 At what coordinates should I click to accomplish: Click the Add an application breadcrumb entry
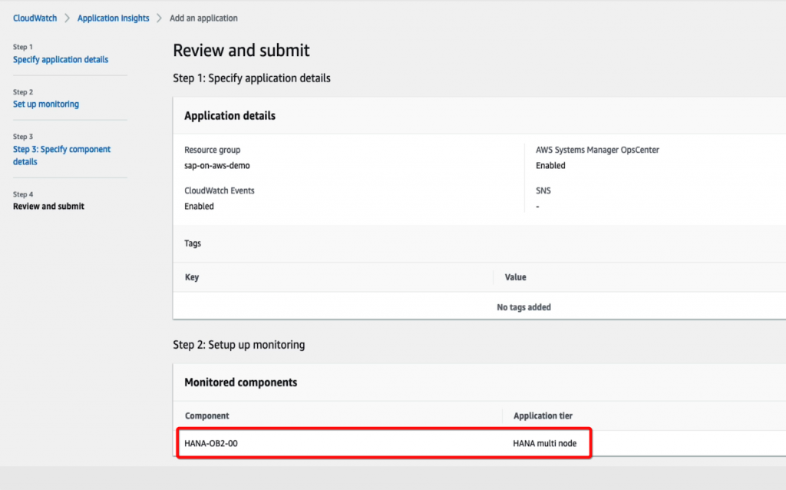pyautogui.click(x=203, y=18)
